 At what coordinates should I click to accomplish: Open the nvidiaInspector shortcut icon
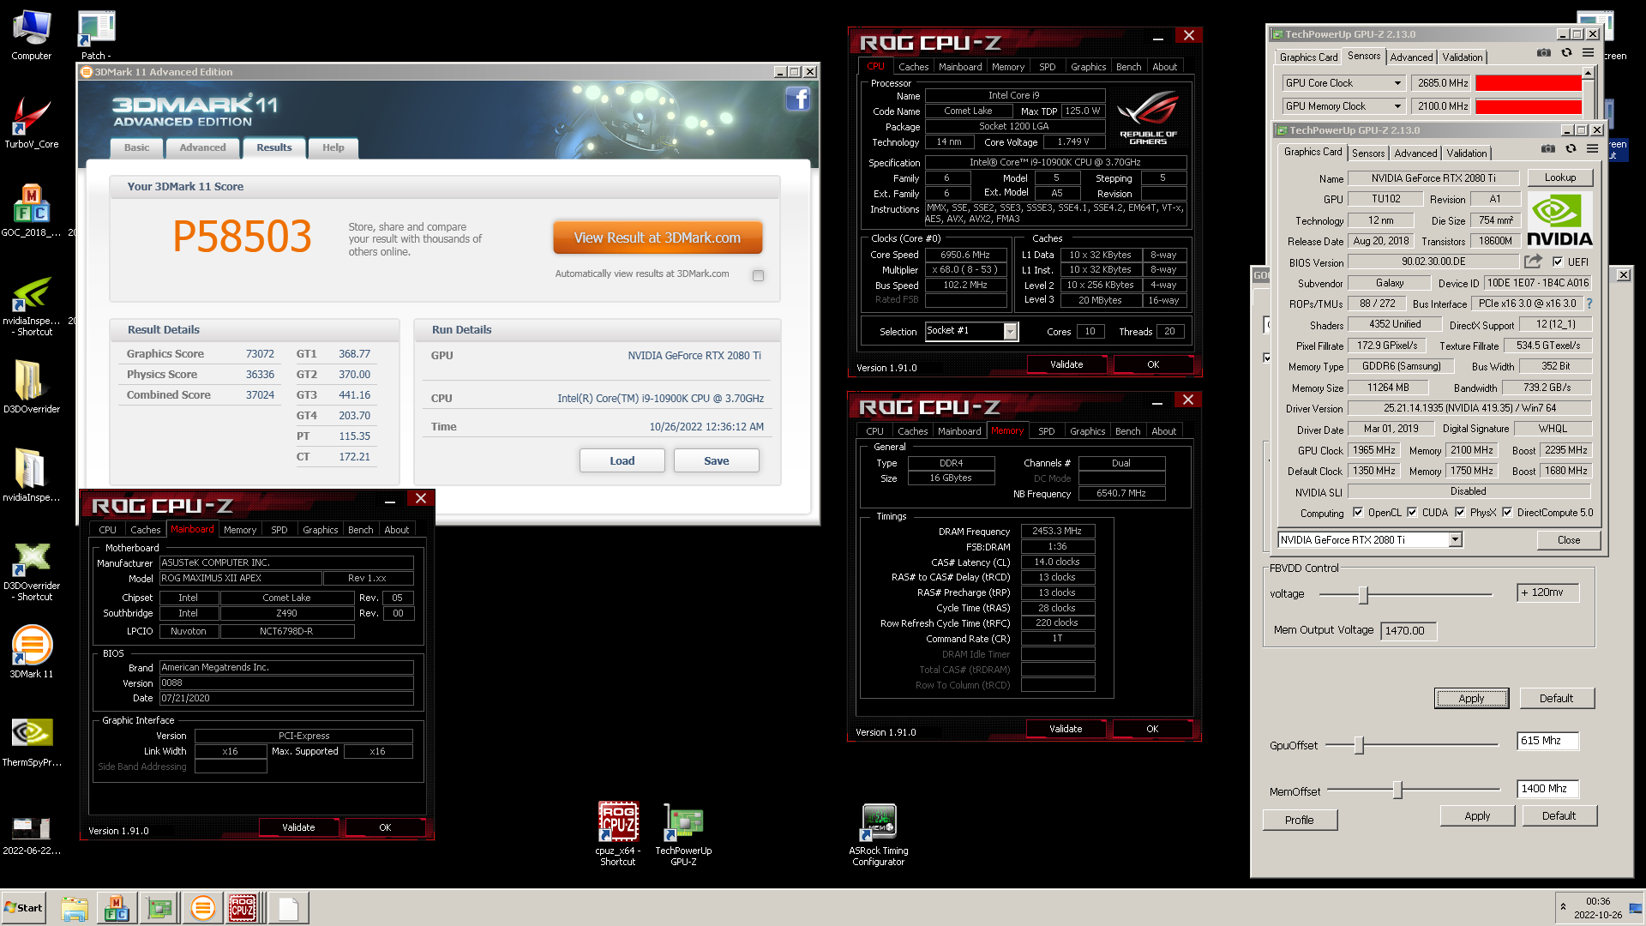(x=31, y=304)
